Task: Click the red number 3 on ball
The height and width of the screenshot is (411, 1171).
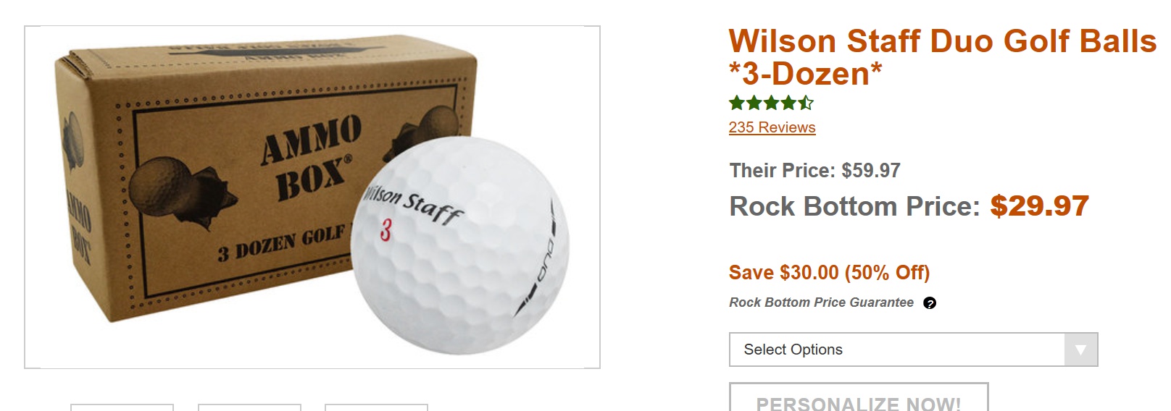Action: coord(386,230)
